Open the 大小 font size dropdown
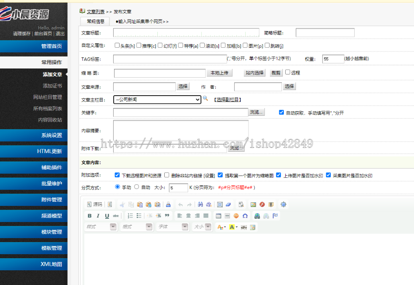The image size is (414, 285). [x=202, y=227]
